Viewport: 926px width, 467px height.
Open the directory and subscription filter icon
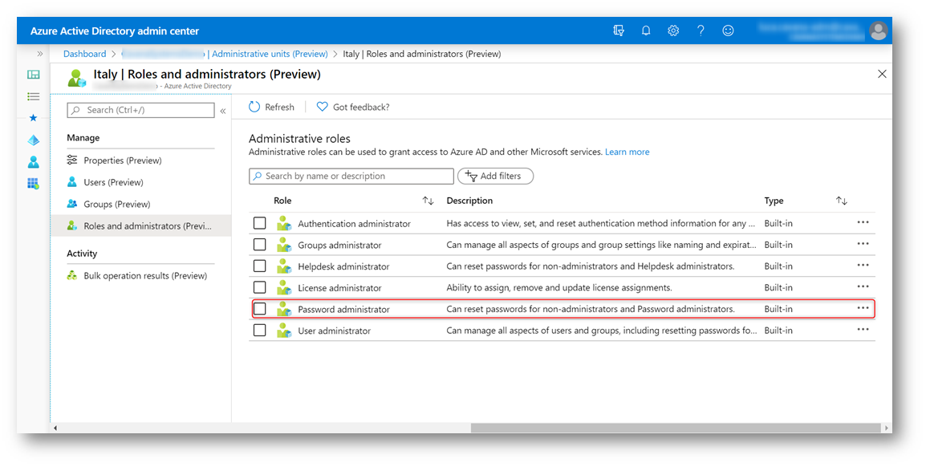click(619, 30)
